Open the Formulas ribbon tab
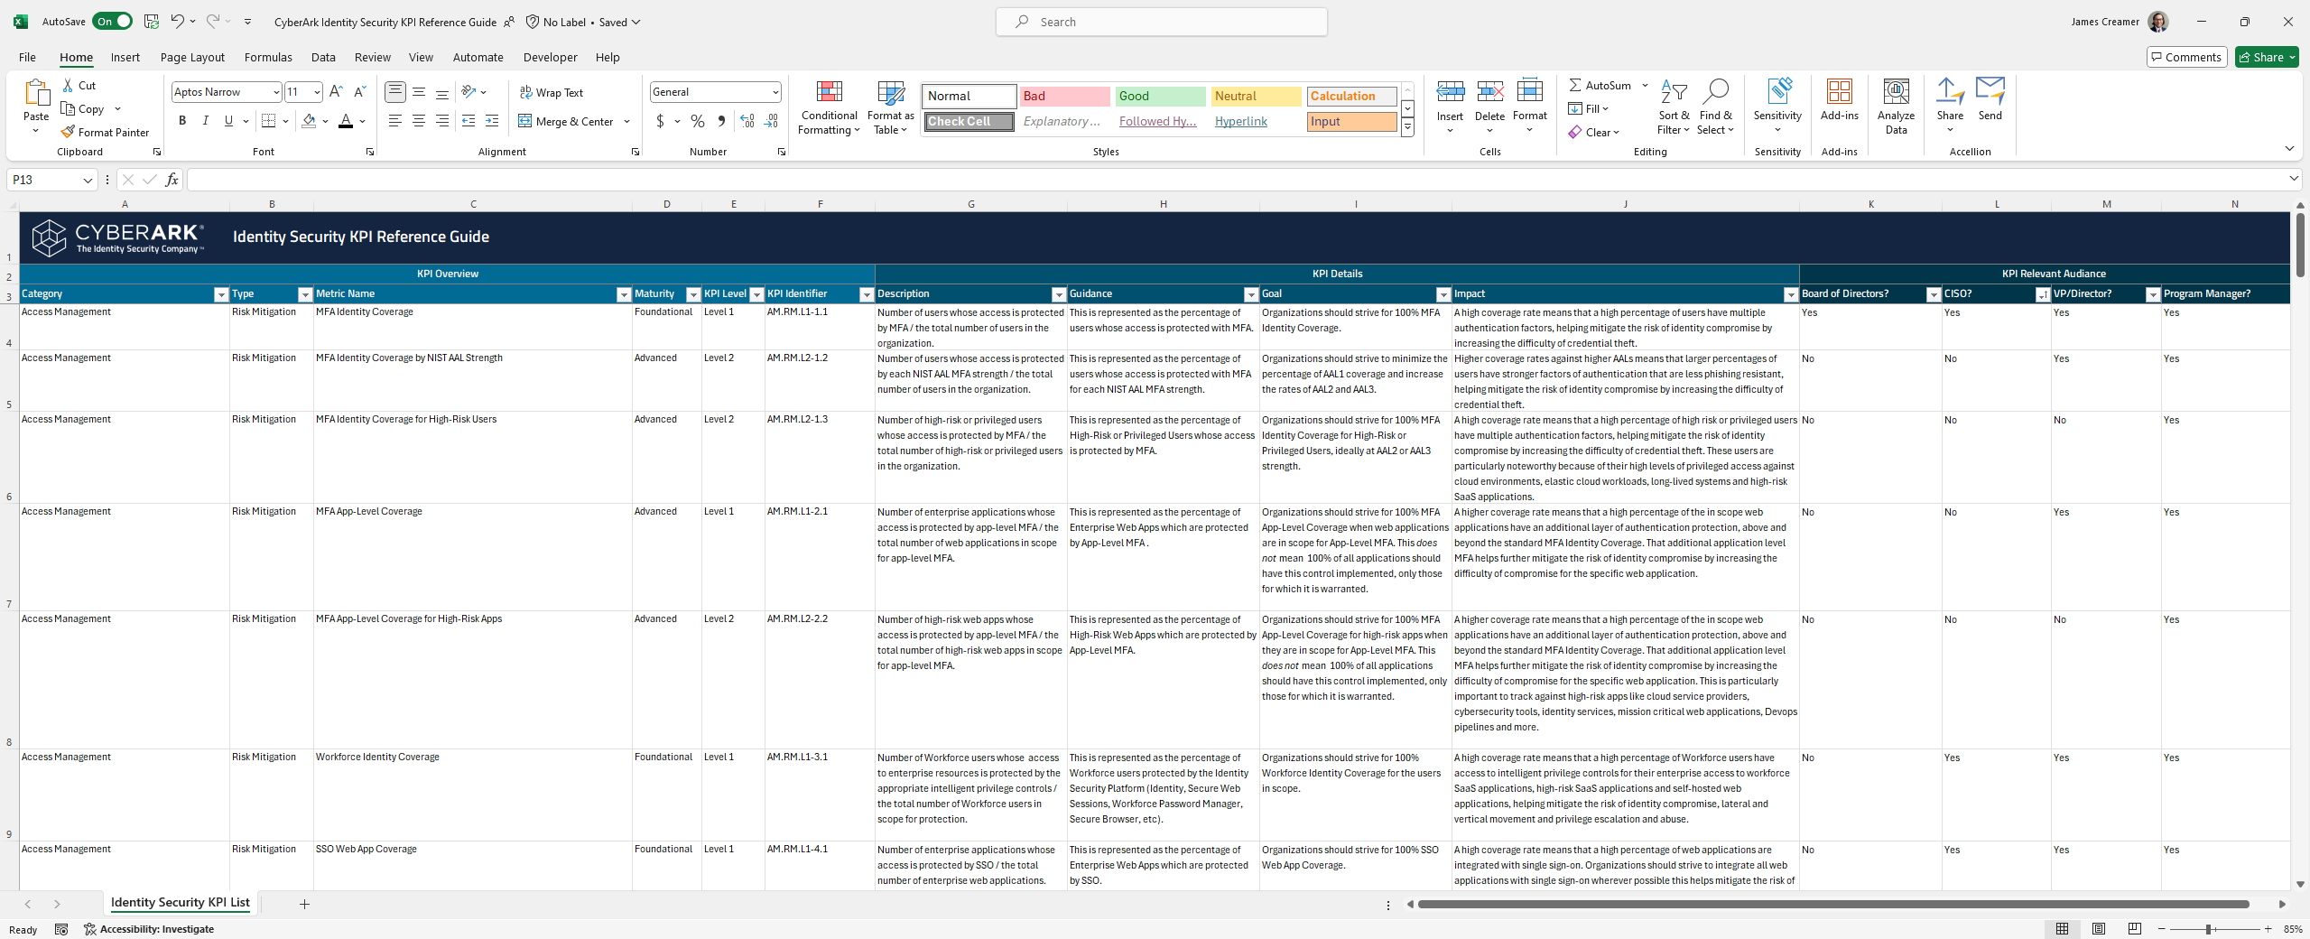The width and height of the screenshot is (2310, 939). [268, 57]
